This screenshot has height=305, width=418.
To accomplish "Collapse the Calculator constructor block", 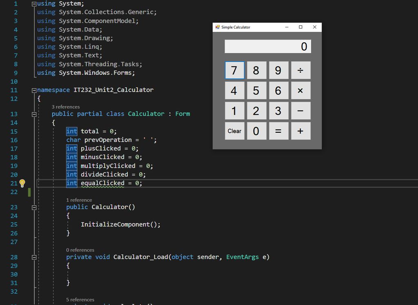I will point(35,207).
